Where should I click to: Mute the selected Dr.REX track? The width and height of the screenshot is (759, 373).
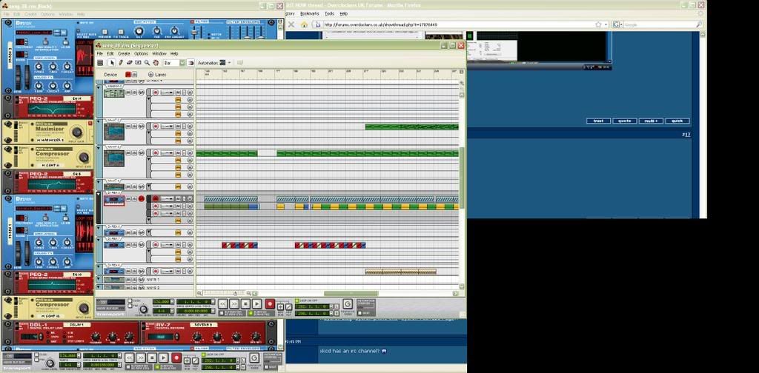(x=128, y=198)
